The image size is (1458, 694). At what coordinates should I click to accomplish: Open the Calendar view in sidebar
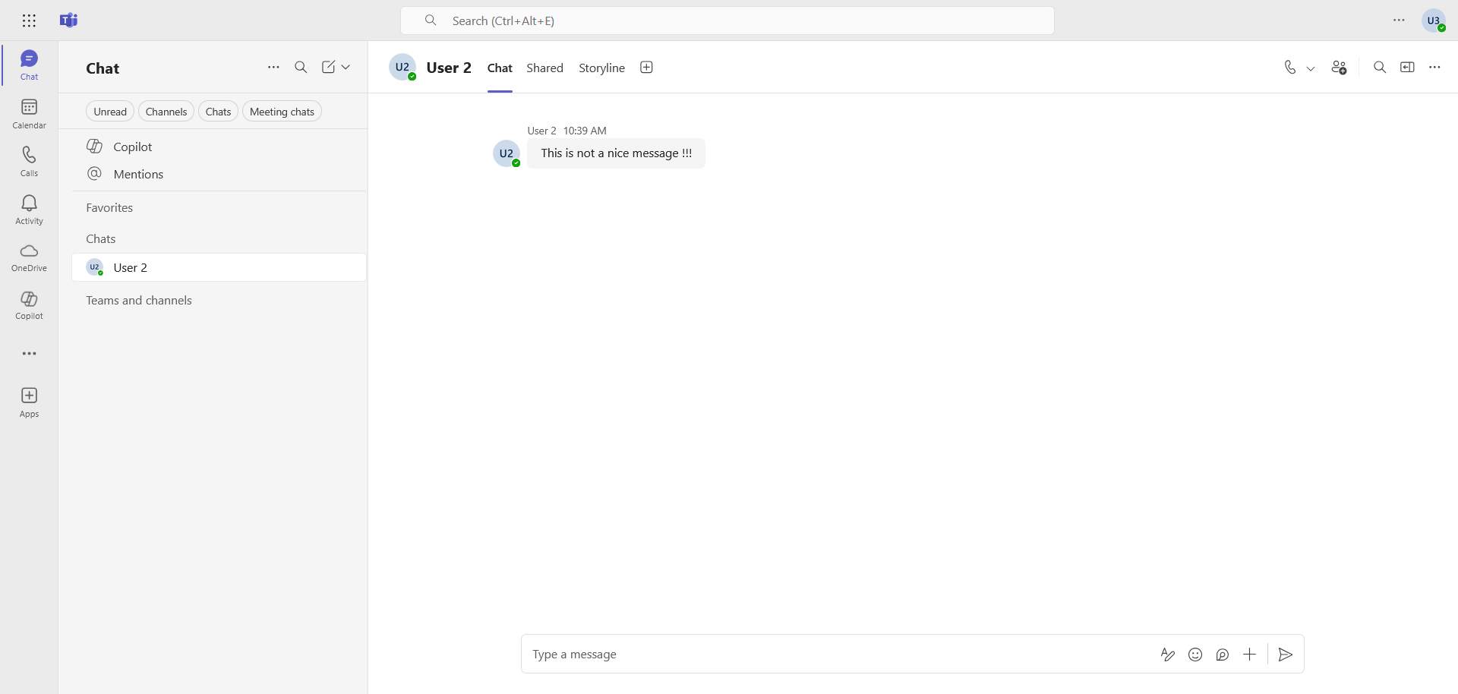point(29,113)
